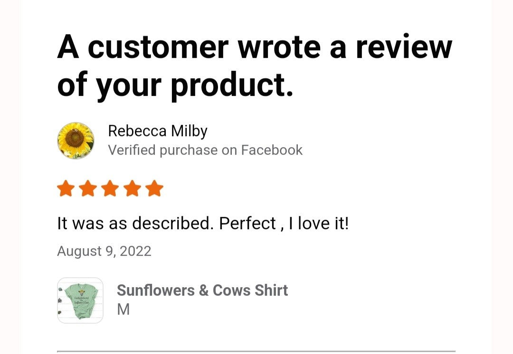
Task: Click the Verified purchase on Facebook label
Action: tap(205, 150)
